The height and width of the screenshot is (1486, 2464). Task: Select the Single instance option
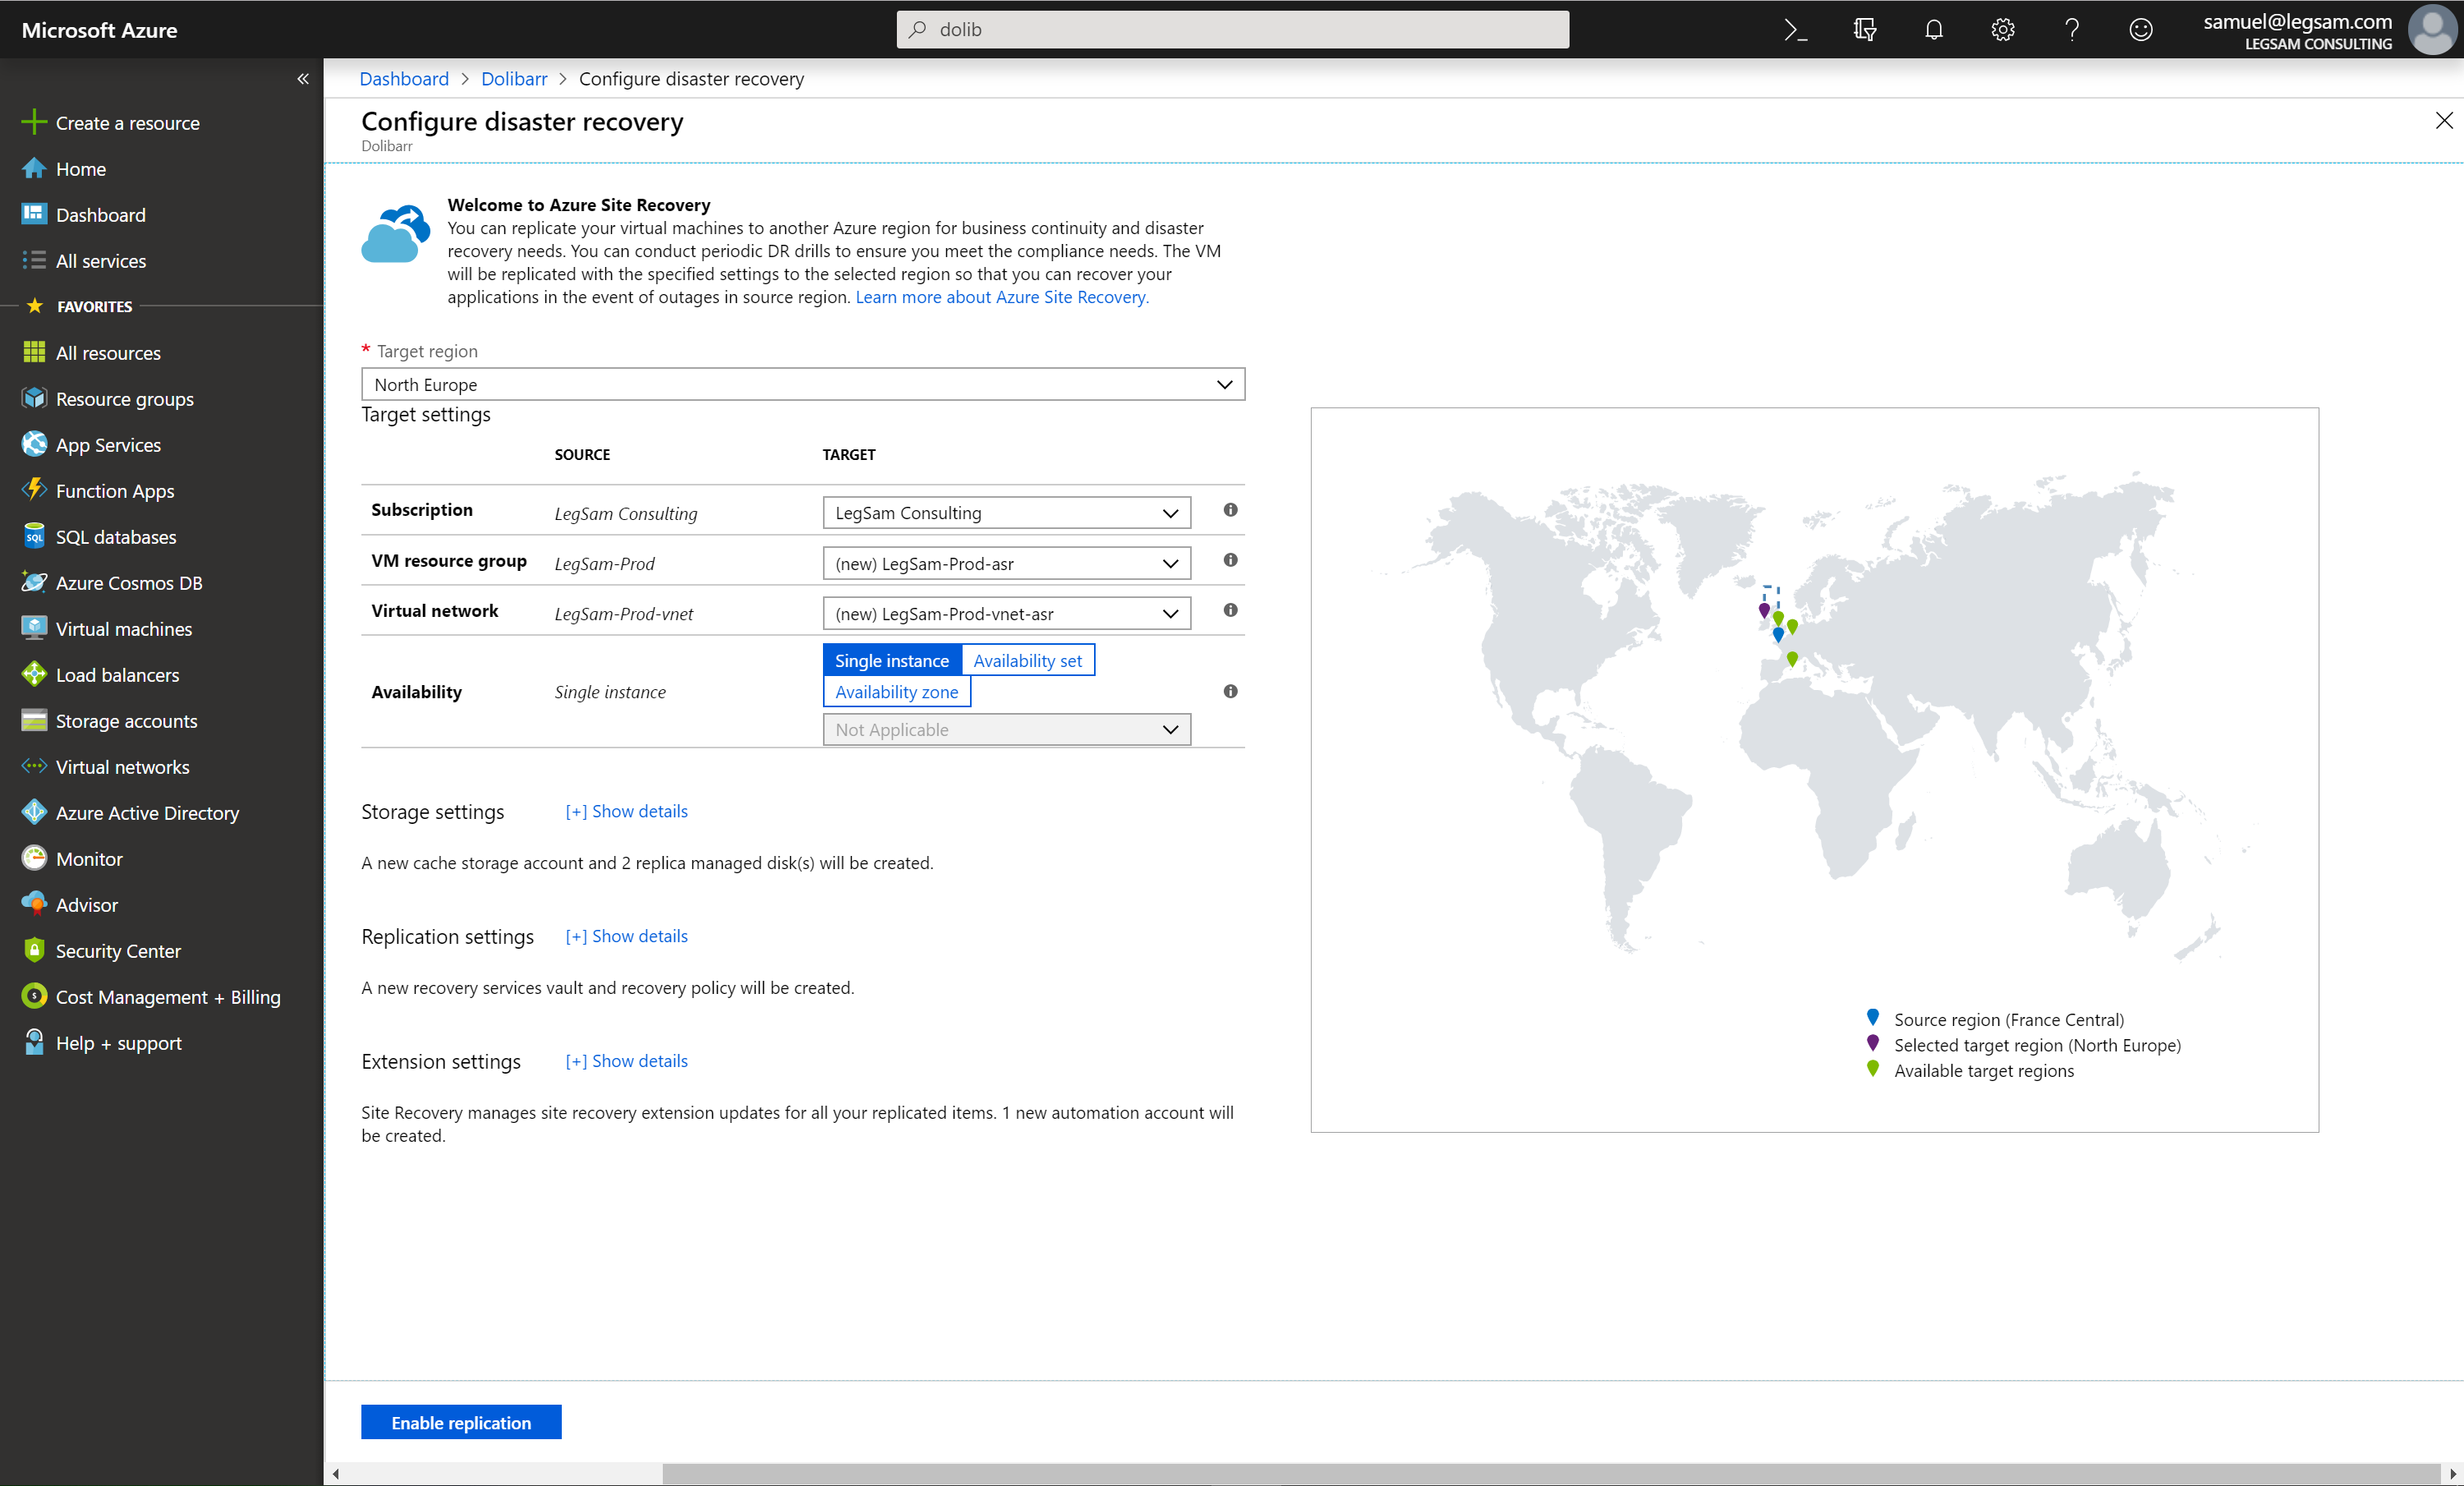(x=891, y=660)
